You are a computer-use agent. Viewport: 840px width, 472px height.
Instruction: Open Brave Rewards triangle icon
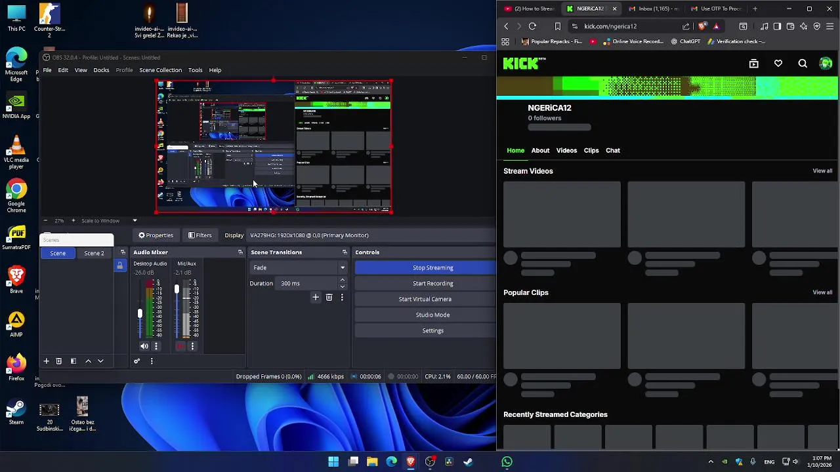coord(716,26)
